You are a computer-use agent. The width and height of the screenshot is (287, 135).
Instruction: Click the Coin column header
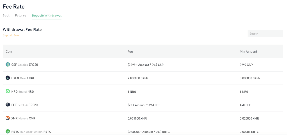[x=9, y=51]
